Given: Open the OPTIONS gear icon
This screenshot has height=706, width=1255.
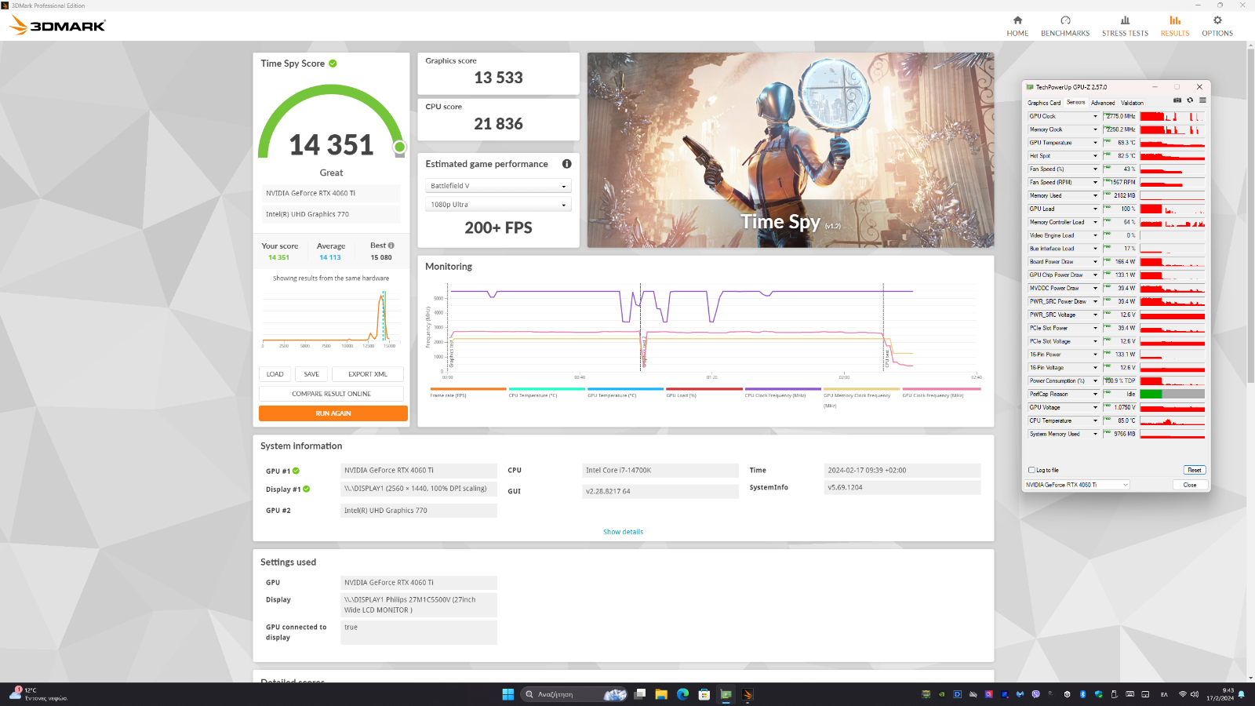Looking at the screenshot, I should (1217, 20).
